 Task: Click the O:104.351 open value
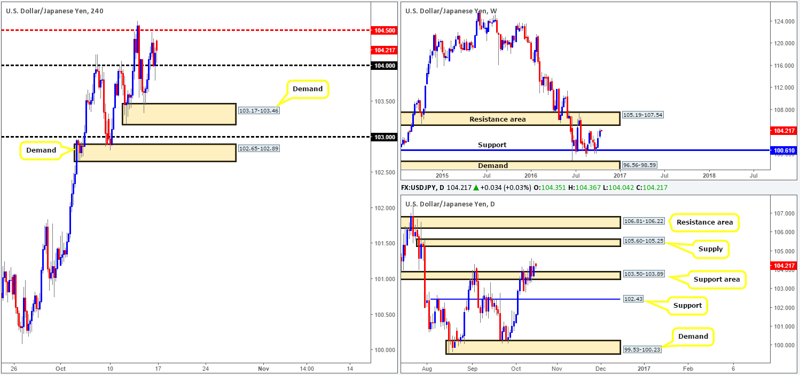(550, 188)
